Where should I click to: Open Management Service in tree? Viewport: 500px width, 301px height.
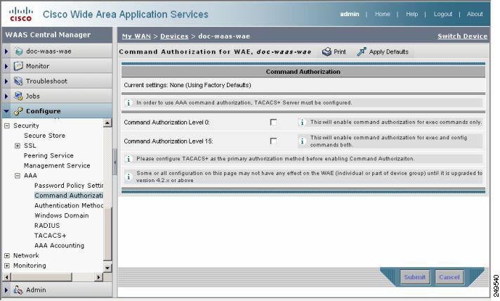[57, 166]
